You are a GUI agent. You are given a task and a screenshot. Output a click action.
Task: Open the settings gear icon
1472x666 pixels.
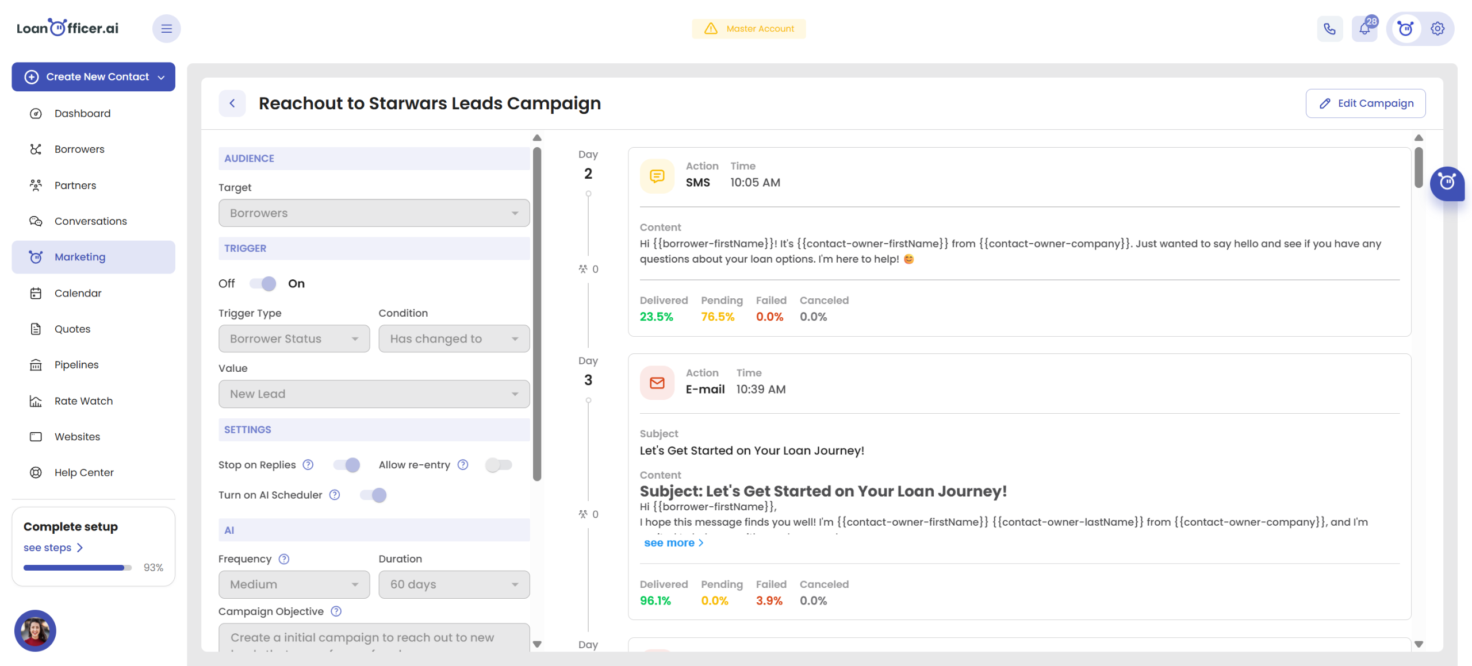[1437, 29]
